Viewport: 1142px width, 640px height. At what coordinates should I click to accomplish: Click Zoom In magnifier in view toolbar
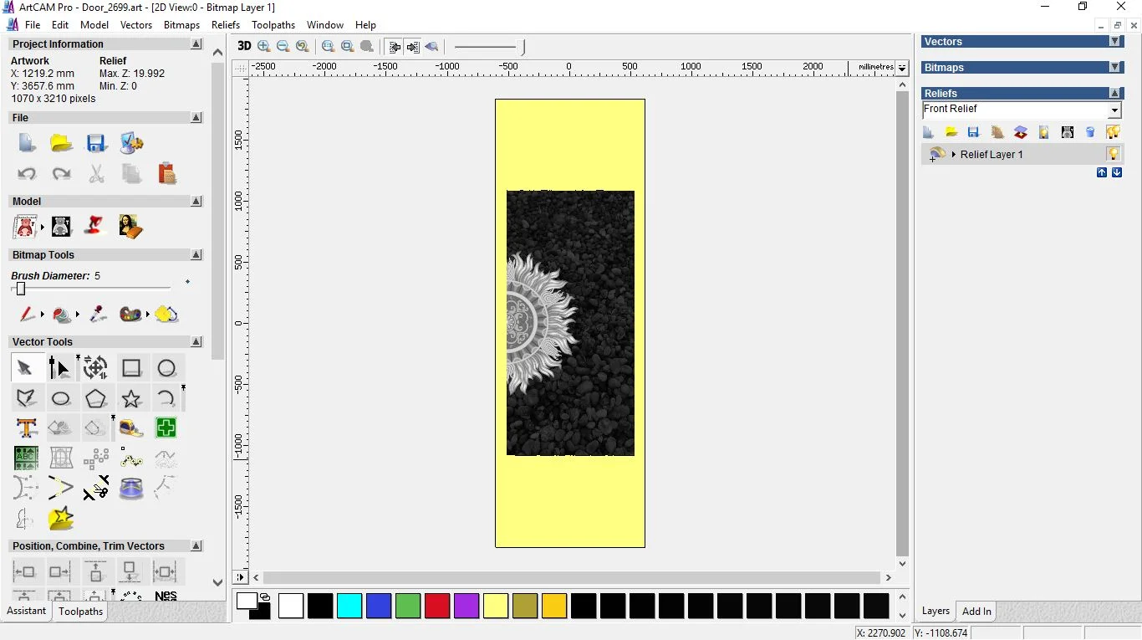click(x=264, y=47)
